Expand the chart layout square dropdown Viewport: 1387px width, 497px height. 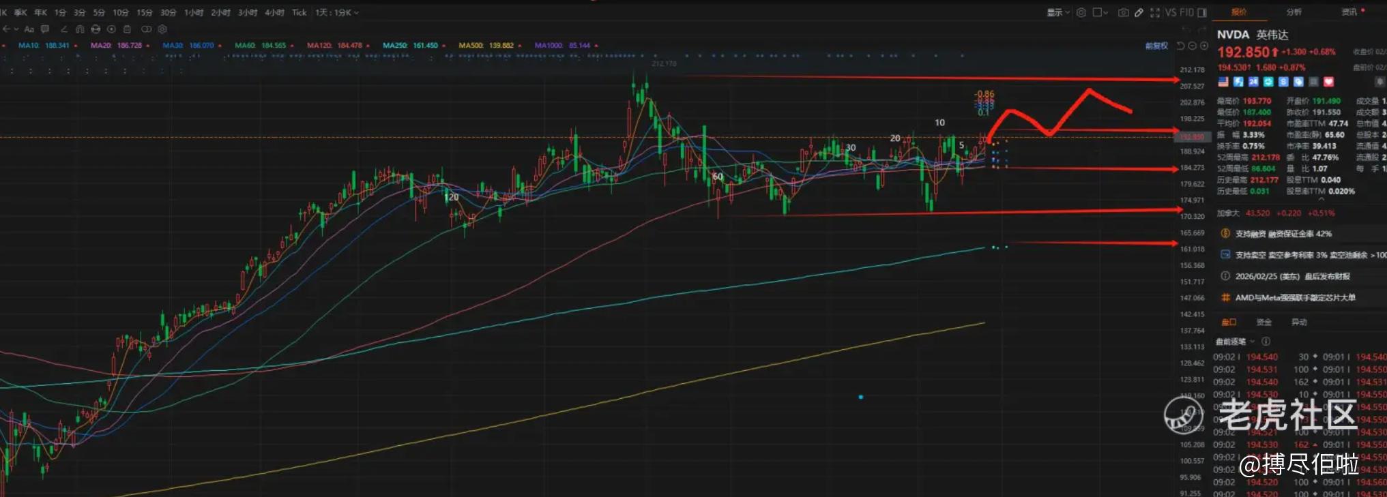[x=1100, y=12]
